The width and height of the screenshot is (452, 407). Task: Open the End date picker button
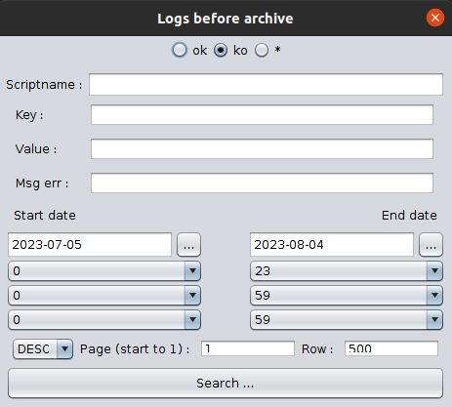(x=431, y=245)
